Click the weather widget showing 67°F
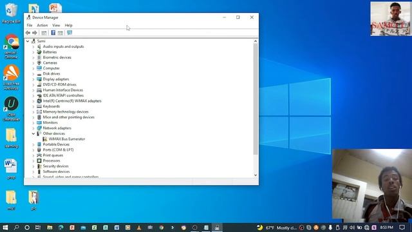The image size is (412, 232). pyautogui.click(x=277, y=227)
